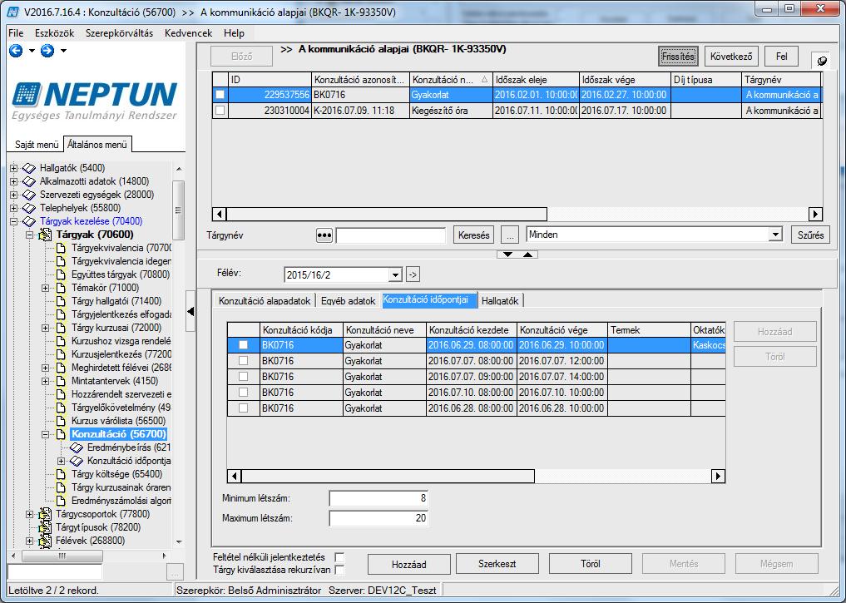Switch to the Saját menü tab
846x603 pixels.
tap(36, 145)
